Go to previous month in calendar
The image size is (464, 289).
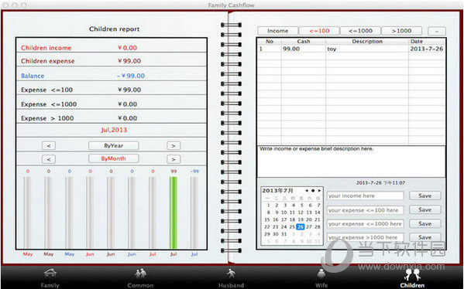[x=307, y=191]
